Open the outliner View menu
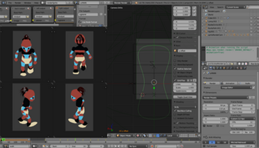Image resolution: width=259 pixels, height=148 pixels. point(212,7)
